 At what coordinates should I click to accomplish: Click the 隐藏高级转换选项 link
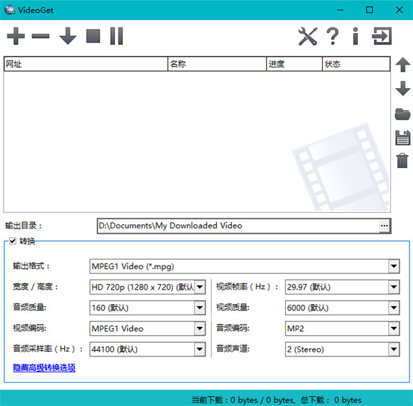click(x=44, y=368)
